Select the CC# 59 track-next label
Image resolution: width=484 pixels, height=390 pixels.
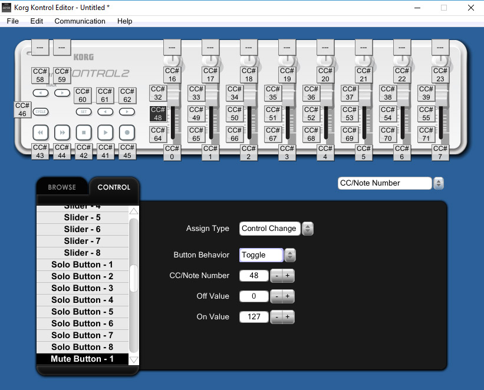(x=62, y=75)
